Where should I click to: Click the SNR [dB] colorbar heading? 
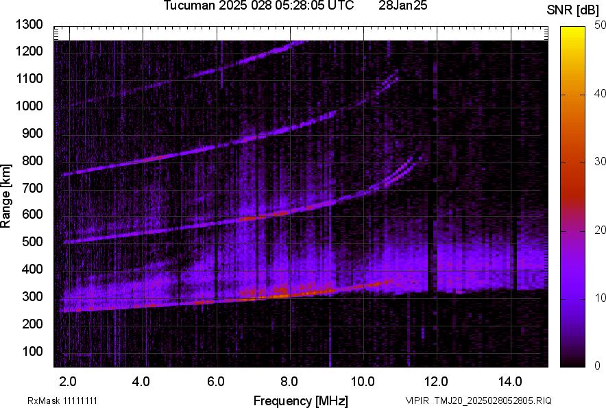pos(573,10)
